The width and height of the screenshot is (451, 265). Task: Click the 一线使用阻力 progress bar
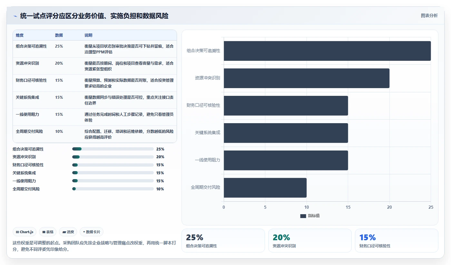[x=113, y=181]
